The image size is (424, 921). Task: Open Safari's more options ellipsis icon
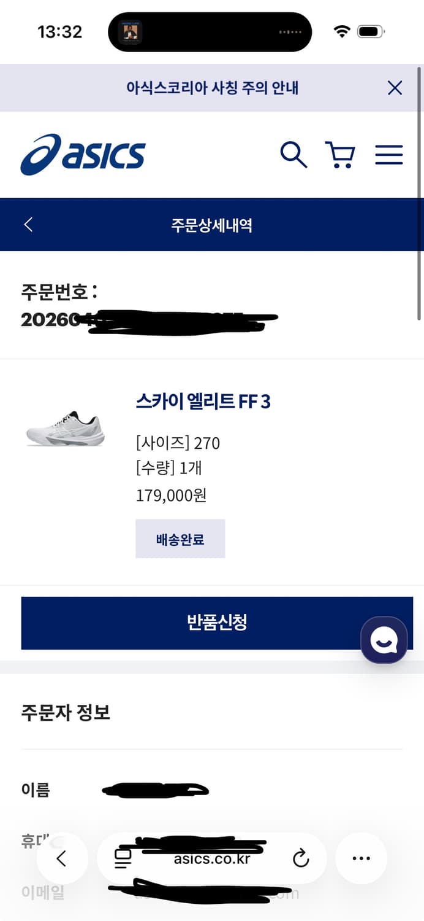pos(361,858)
